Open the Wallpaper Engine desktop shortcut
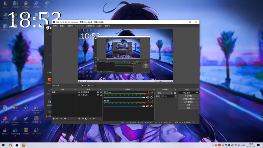Viewport: 263px width, 148px height. coord(15,121)
